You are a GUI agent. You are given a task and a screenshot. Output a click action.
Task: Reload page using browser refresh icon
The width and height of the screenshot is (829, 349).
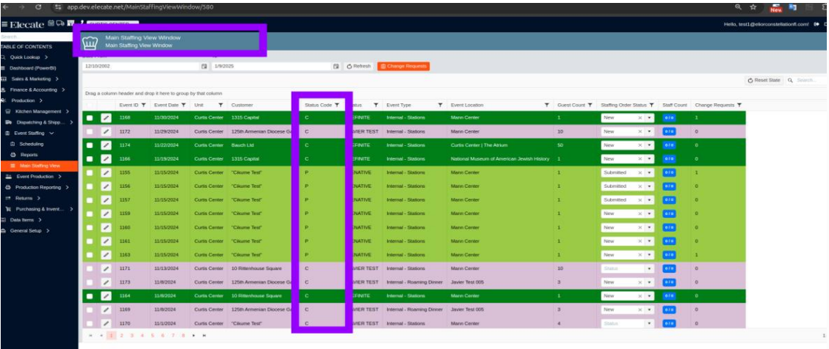[38, 7]
